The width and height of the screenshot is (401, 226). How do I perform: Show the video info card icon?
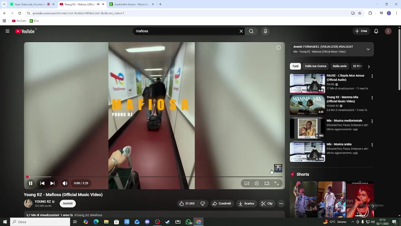[279, 48]
